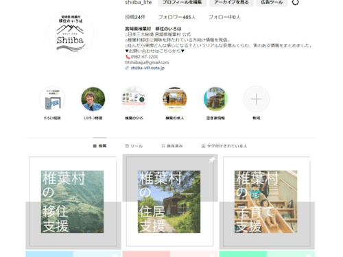343x257 pixels.
Task: Open the ad tools button
Action: (x=272, y=3)
